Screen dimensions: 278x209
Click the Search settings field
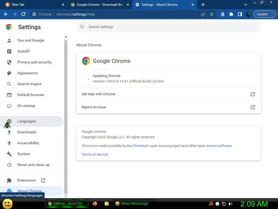click(x=168, y=27)
